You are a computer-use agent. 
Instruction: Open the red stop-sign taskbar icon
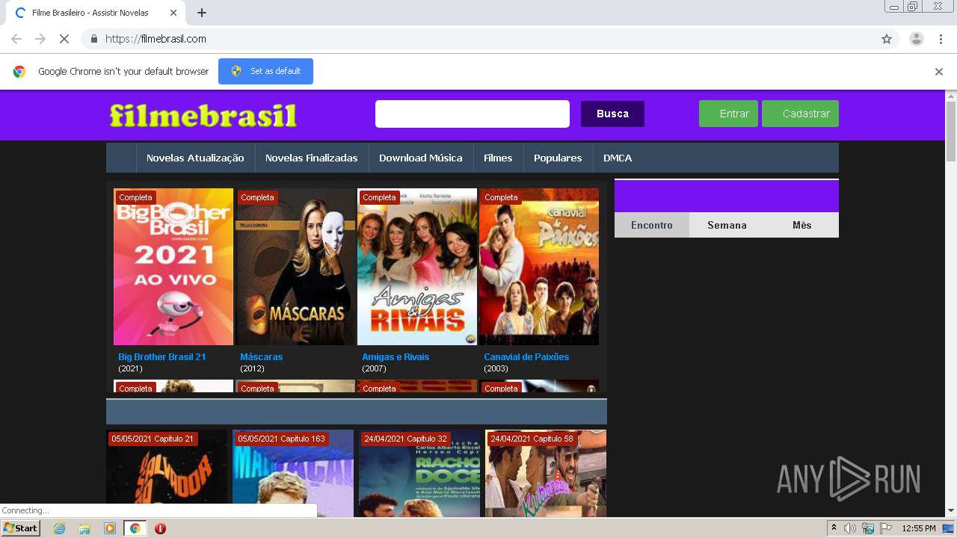[x=160, y=528]
